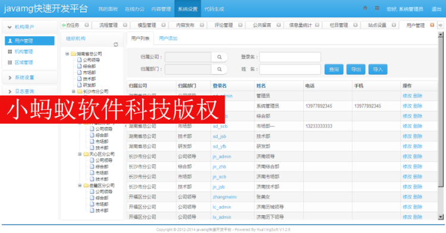Click search icon for 归属公司 field
Image resolution: width=446 pixels, height=233 pixels.
(x=219, y=57)
